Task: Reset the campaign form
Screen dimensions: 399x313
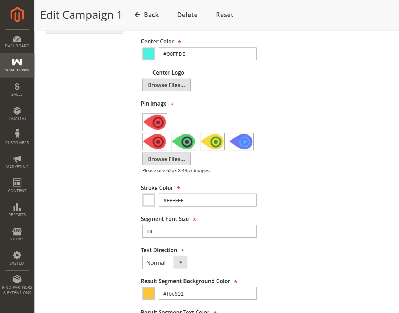Action: (x=224, y=15)
